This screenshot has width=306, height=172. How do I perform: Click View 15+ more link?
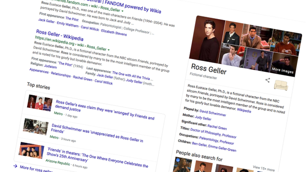(x=263, y=169)
